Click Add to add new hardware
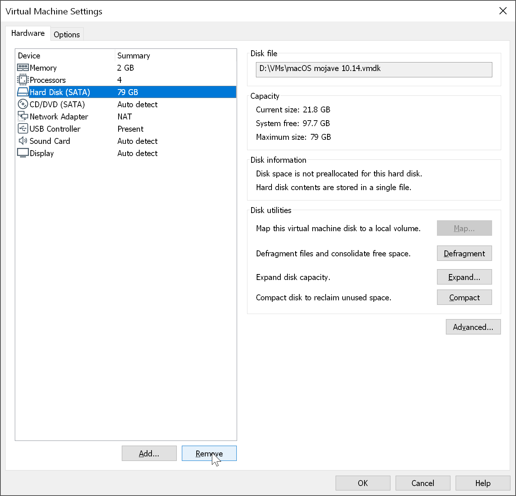Screen dimensions: 516x496 [149, 453]
